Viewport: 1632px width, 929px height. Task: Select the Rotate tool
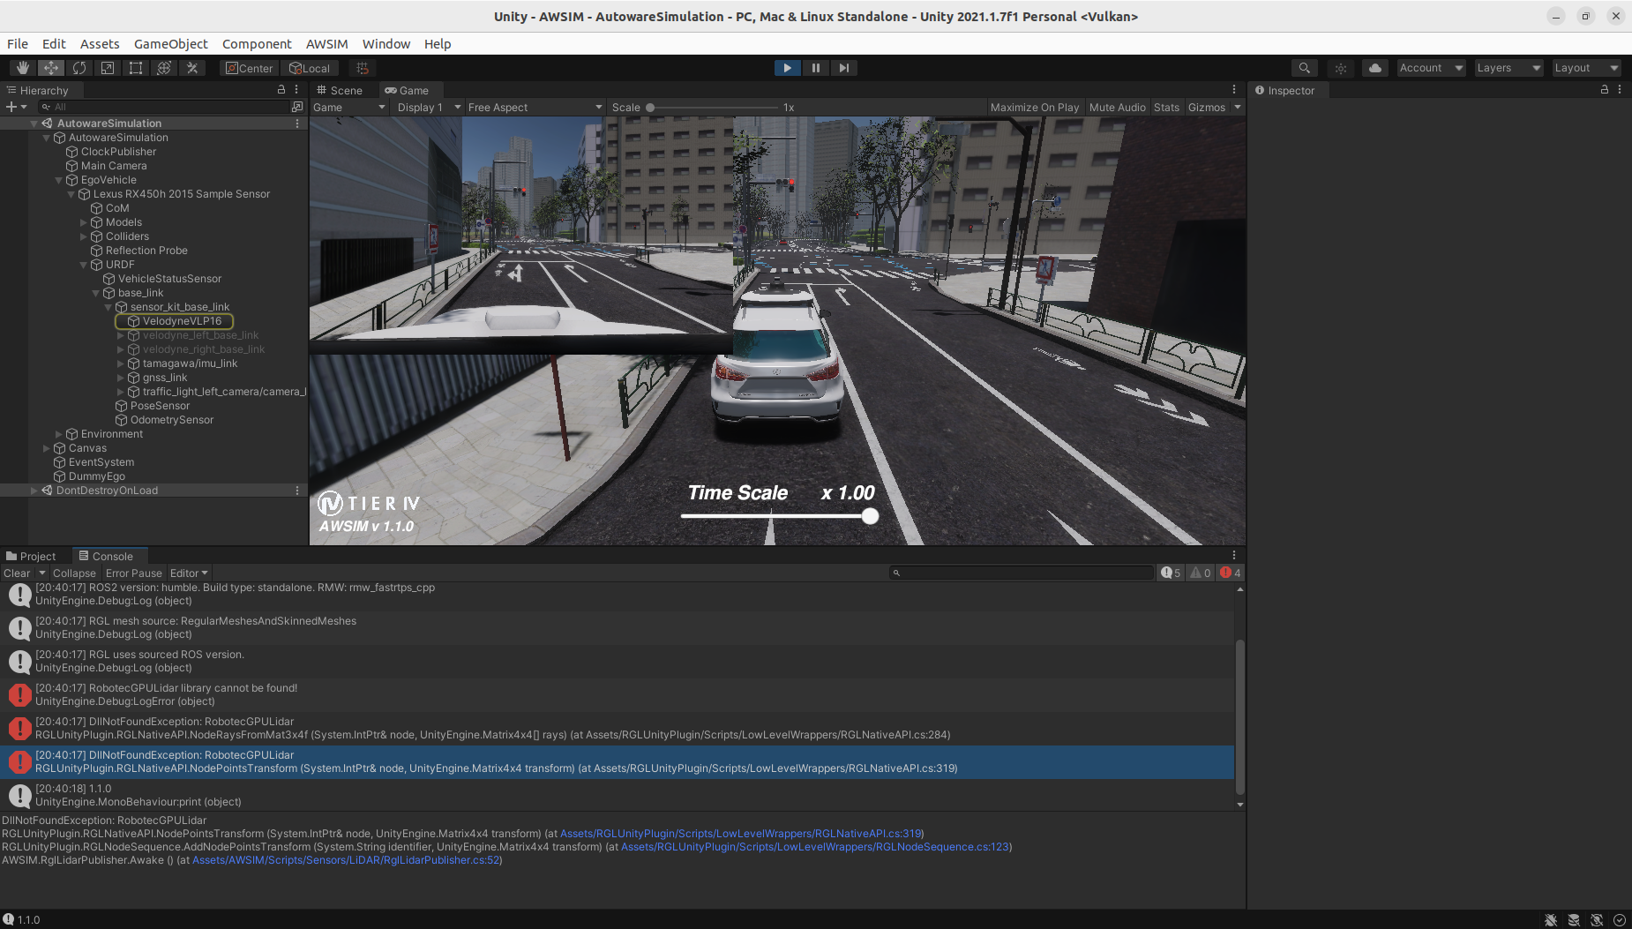[79, 67]
